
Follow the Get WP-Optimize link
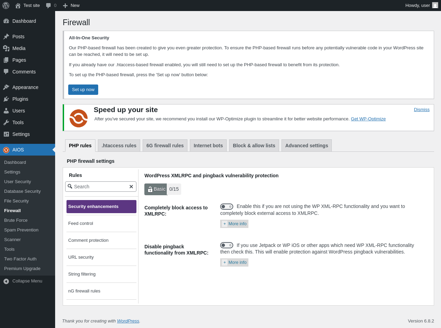[x=368, y=119]
